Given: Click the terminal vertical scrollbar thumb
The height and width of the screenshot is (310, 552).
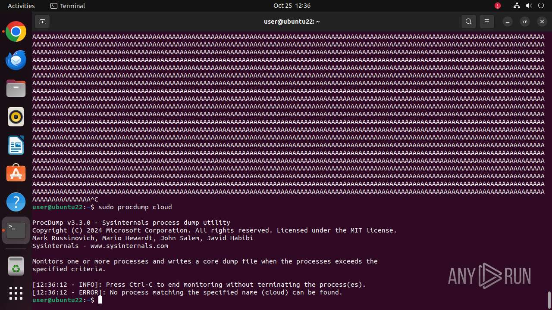Looking at the screenshot, I should (549, 299).
